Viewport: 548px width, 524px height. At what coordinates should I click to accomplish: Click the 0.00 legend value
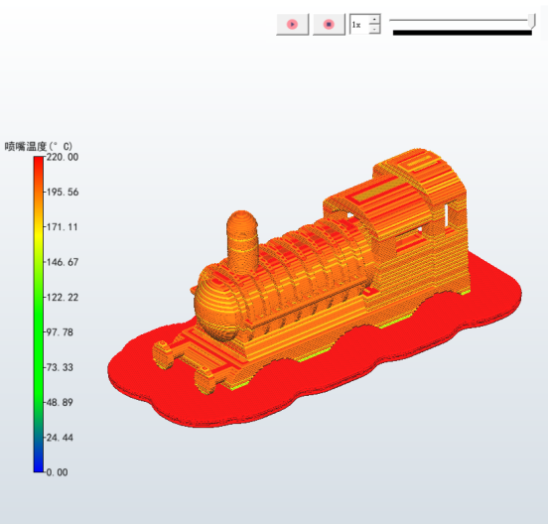coord(57,472)
